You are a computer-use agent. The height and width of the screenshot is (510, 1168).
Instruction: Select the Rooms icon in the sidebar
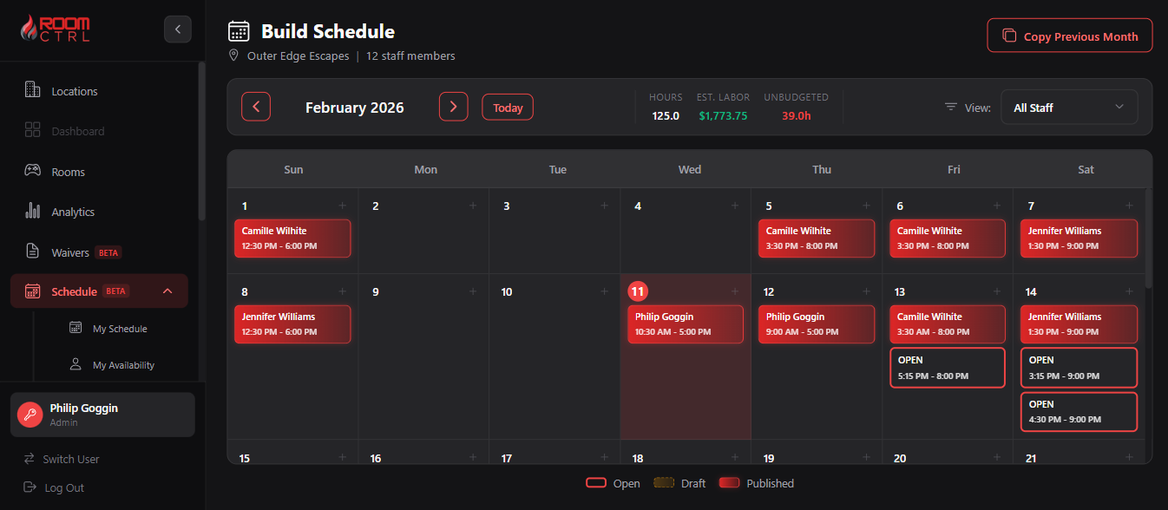[x=33, y=171]
